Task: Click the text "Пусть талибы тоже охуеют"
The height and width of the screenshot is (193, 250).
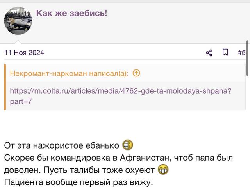Action: [99, 170]
